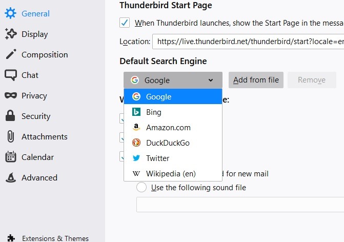Click the dropdown chevron arrow beside Google
The height and width of the screenshot is (242, 344).
(211, 80)
